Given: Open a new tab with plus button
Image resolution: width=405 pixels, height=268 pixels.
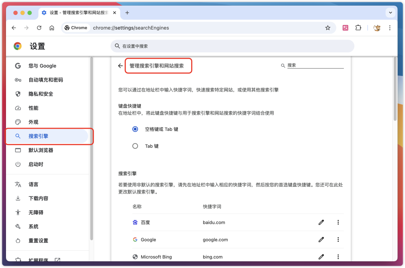Looking at the screenshot, I should [x=127, y=12].
